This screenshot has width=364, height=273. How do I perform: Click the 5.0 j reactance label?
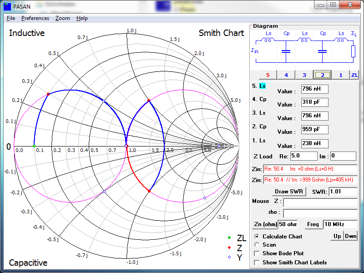(235, 100)
